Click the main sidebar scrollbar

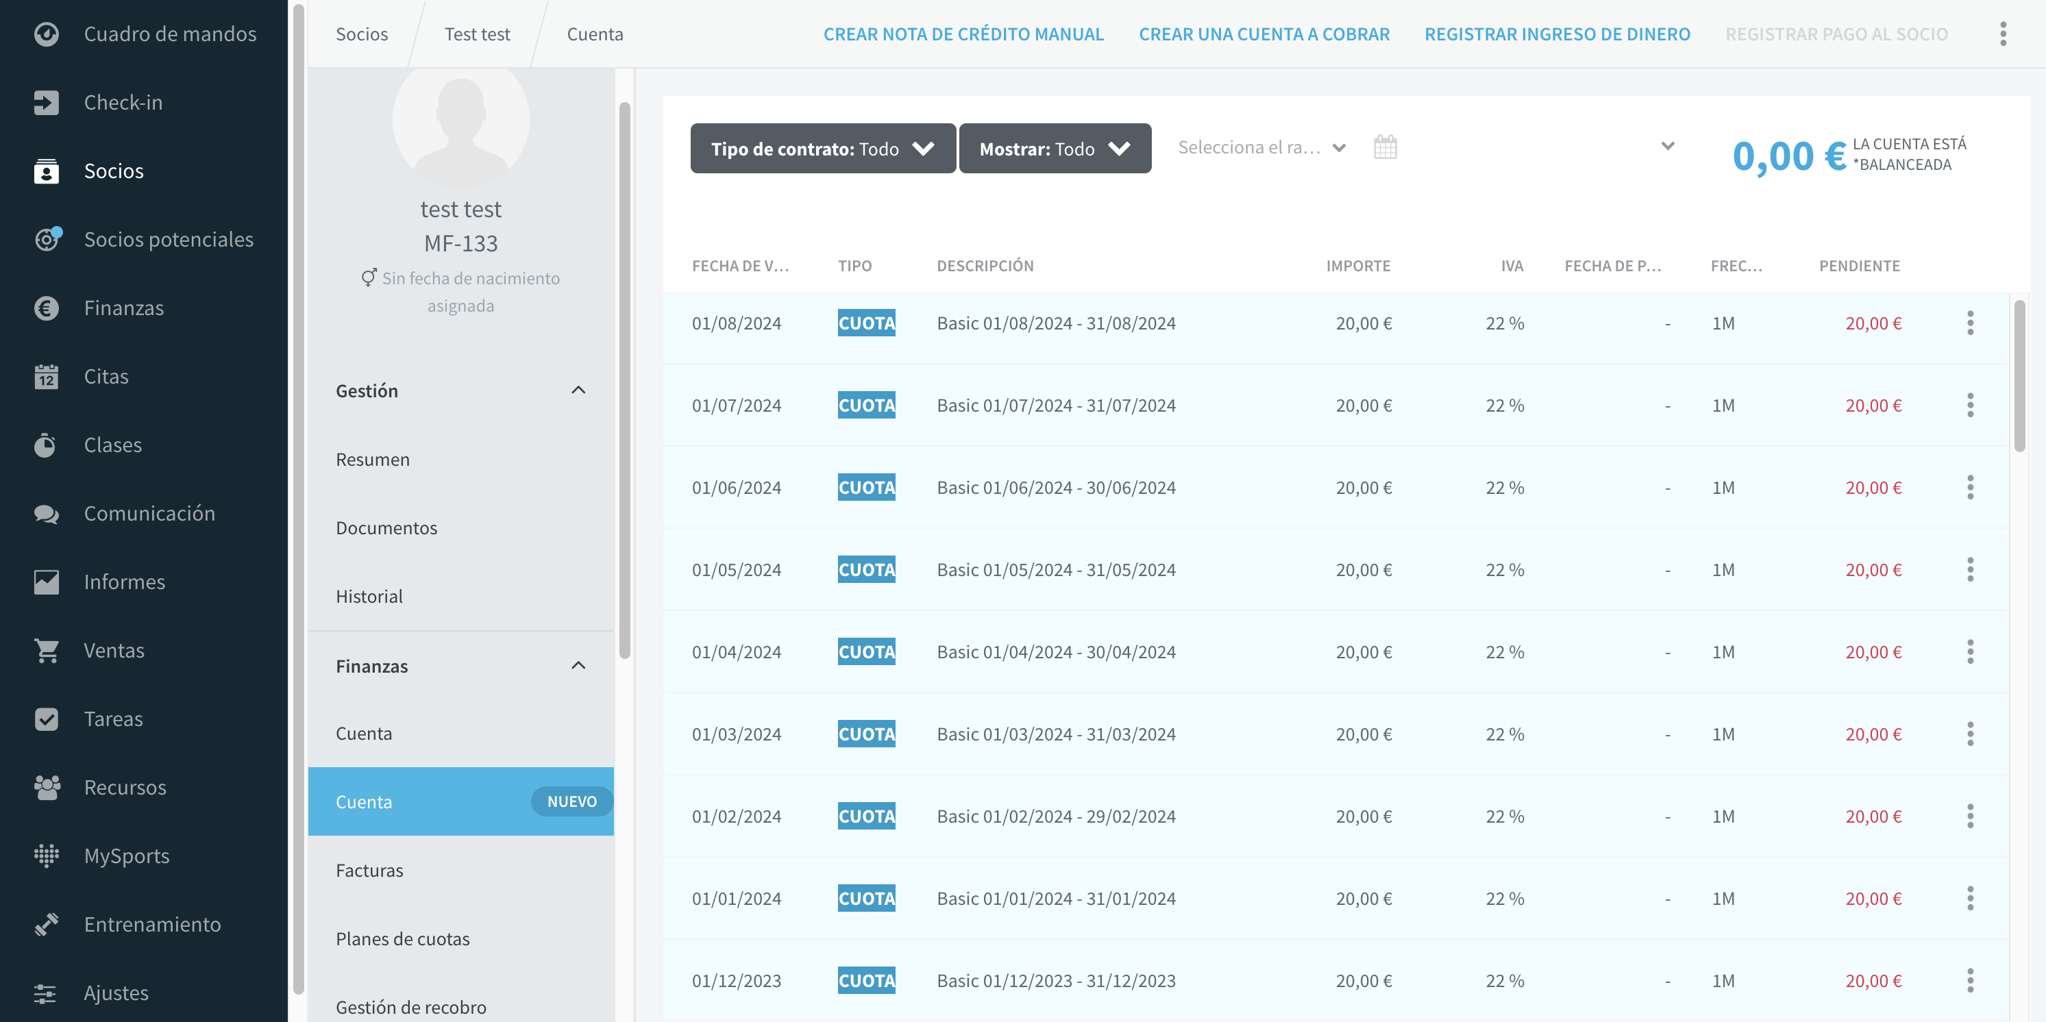coord(298,499)
